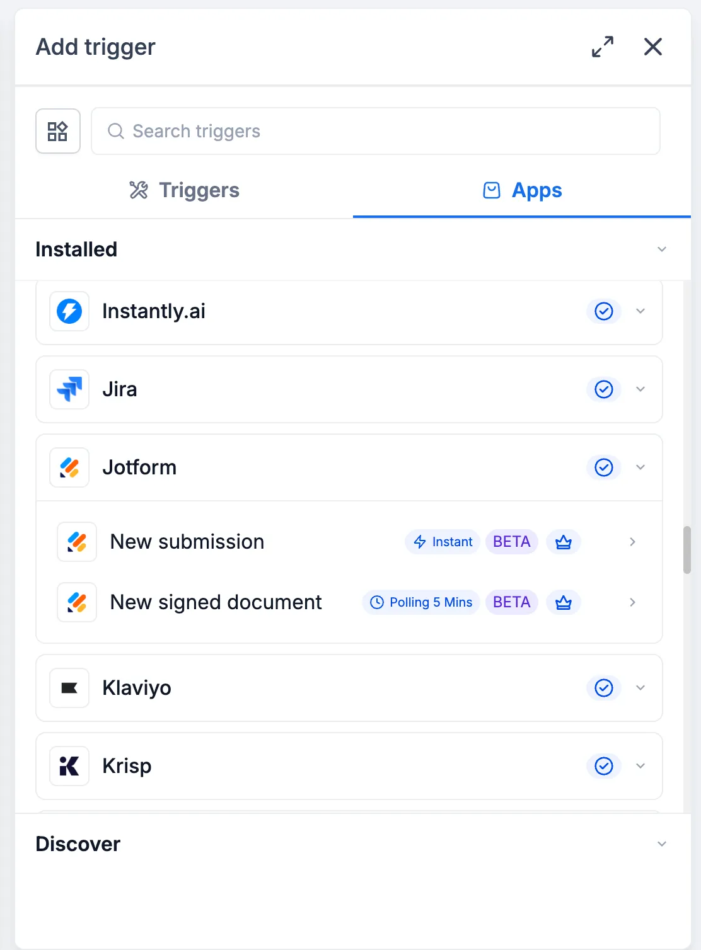Image resolution: width=701 pixels, height=950 pixels.
Task: Click BETA badge on New submission
Action: (512, 542)
